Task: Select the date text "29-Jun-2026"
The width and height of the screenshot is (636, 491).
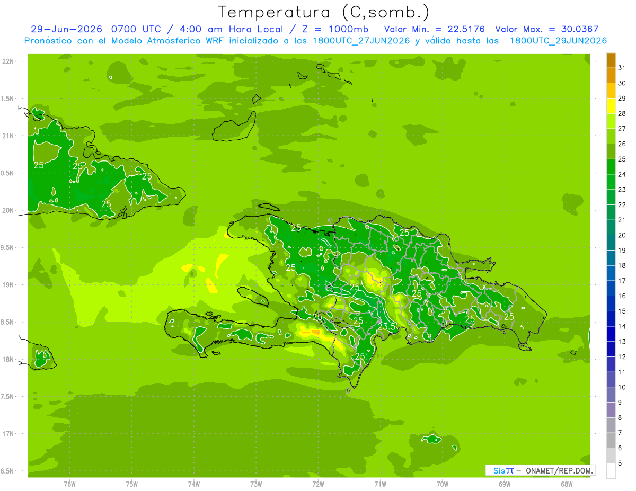Action: (67, 29)
